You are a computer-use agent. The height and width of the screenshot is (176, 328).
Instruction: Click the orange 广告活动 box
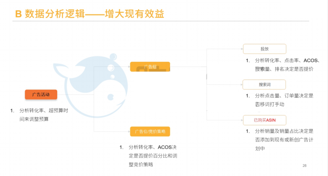(41, 94)
